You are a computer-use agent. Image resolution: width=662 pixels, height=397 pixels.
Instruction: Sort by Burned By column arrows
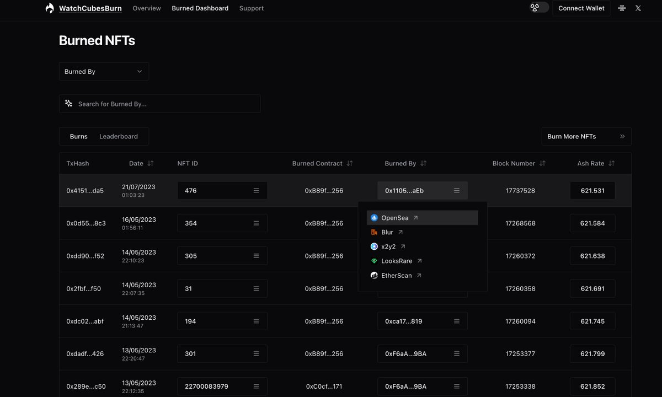pos(424,164)
